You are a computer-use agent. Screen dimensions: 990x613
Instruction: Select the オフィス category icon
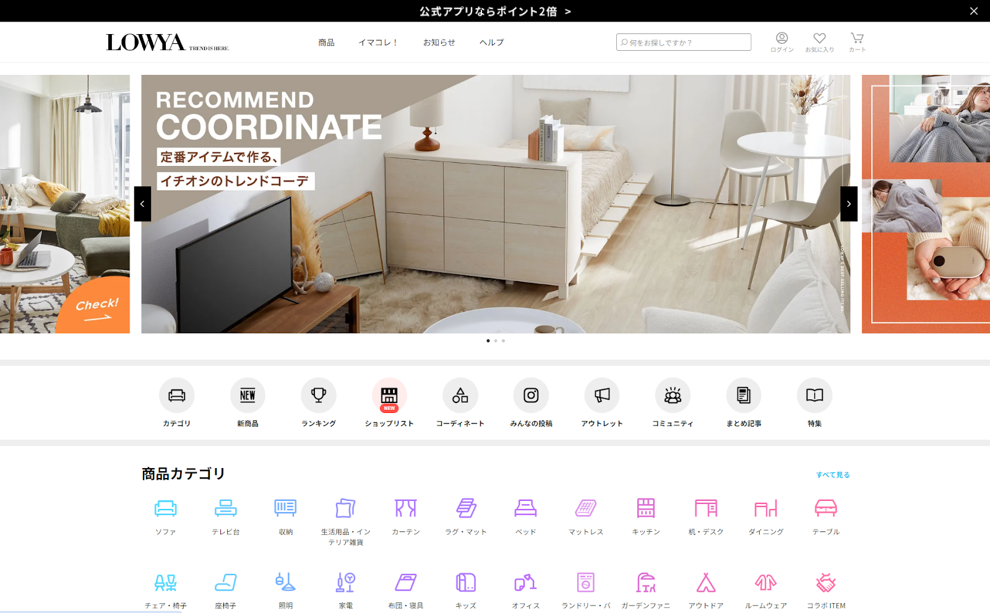click(525, 583)
